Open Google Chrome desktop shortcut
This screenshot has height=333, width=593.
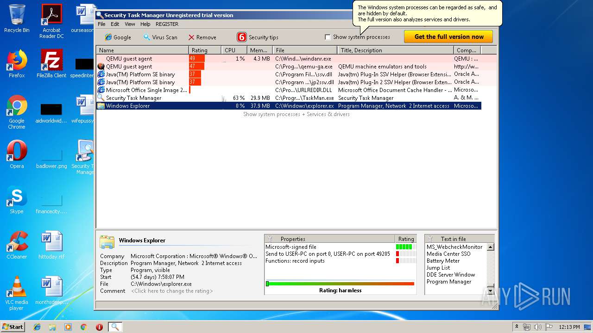[x=17, y=112]
